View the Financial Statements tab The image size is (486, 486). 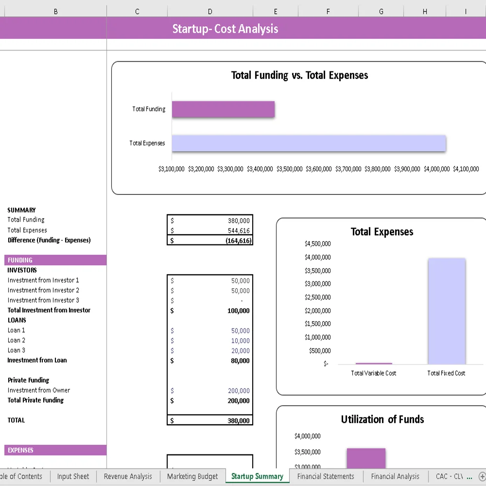(x=326, y=477)
